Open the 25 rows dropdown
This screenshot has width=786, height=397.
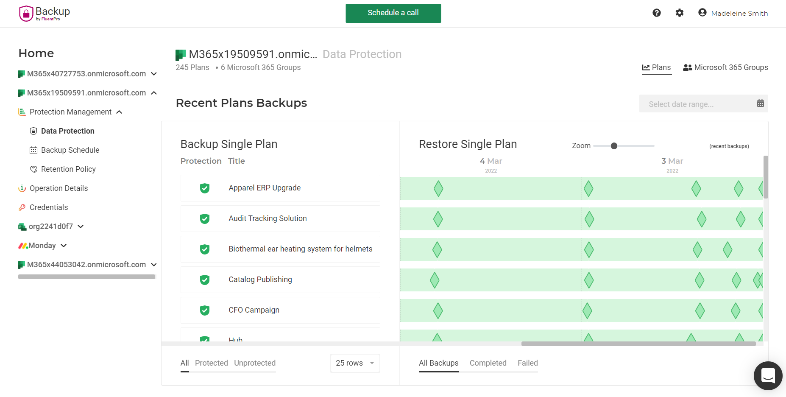point(354,363)
